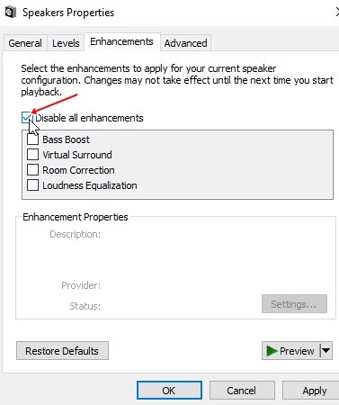
Task: Check the Room Correction option
Action: 32,170
